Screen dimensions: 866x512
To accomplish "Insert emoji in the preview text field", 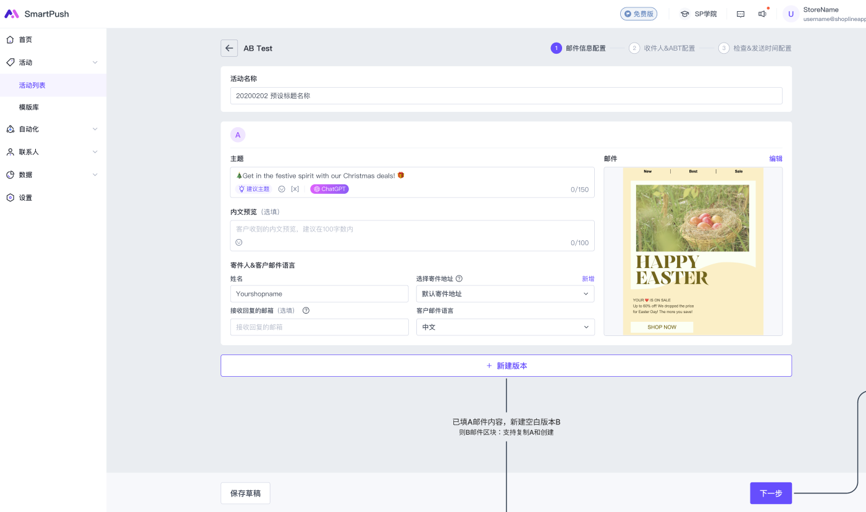I will [x=239, y=243].
